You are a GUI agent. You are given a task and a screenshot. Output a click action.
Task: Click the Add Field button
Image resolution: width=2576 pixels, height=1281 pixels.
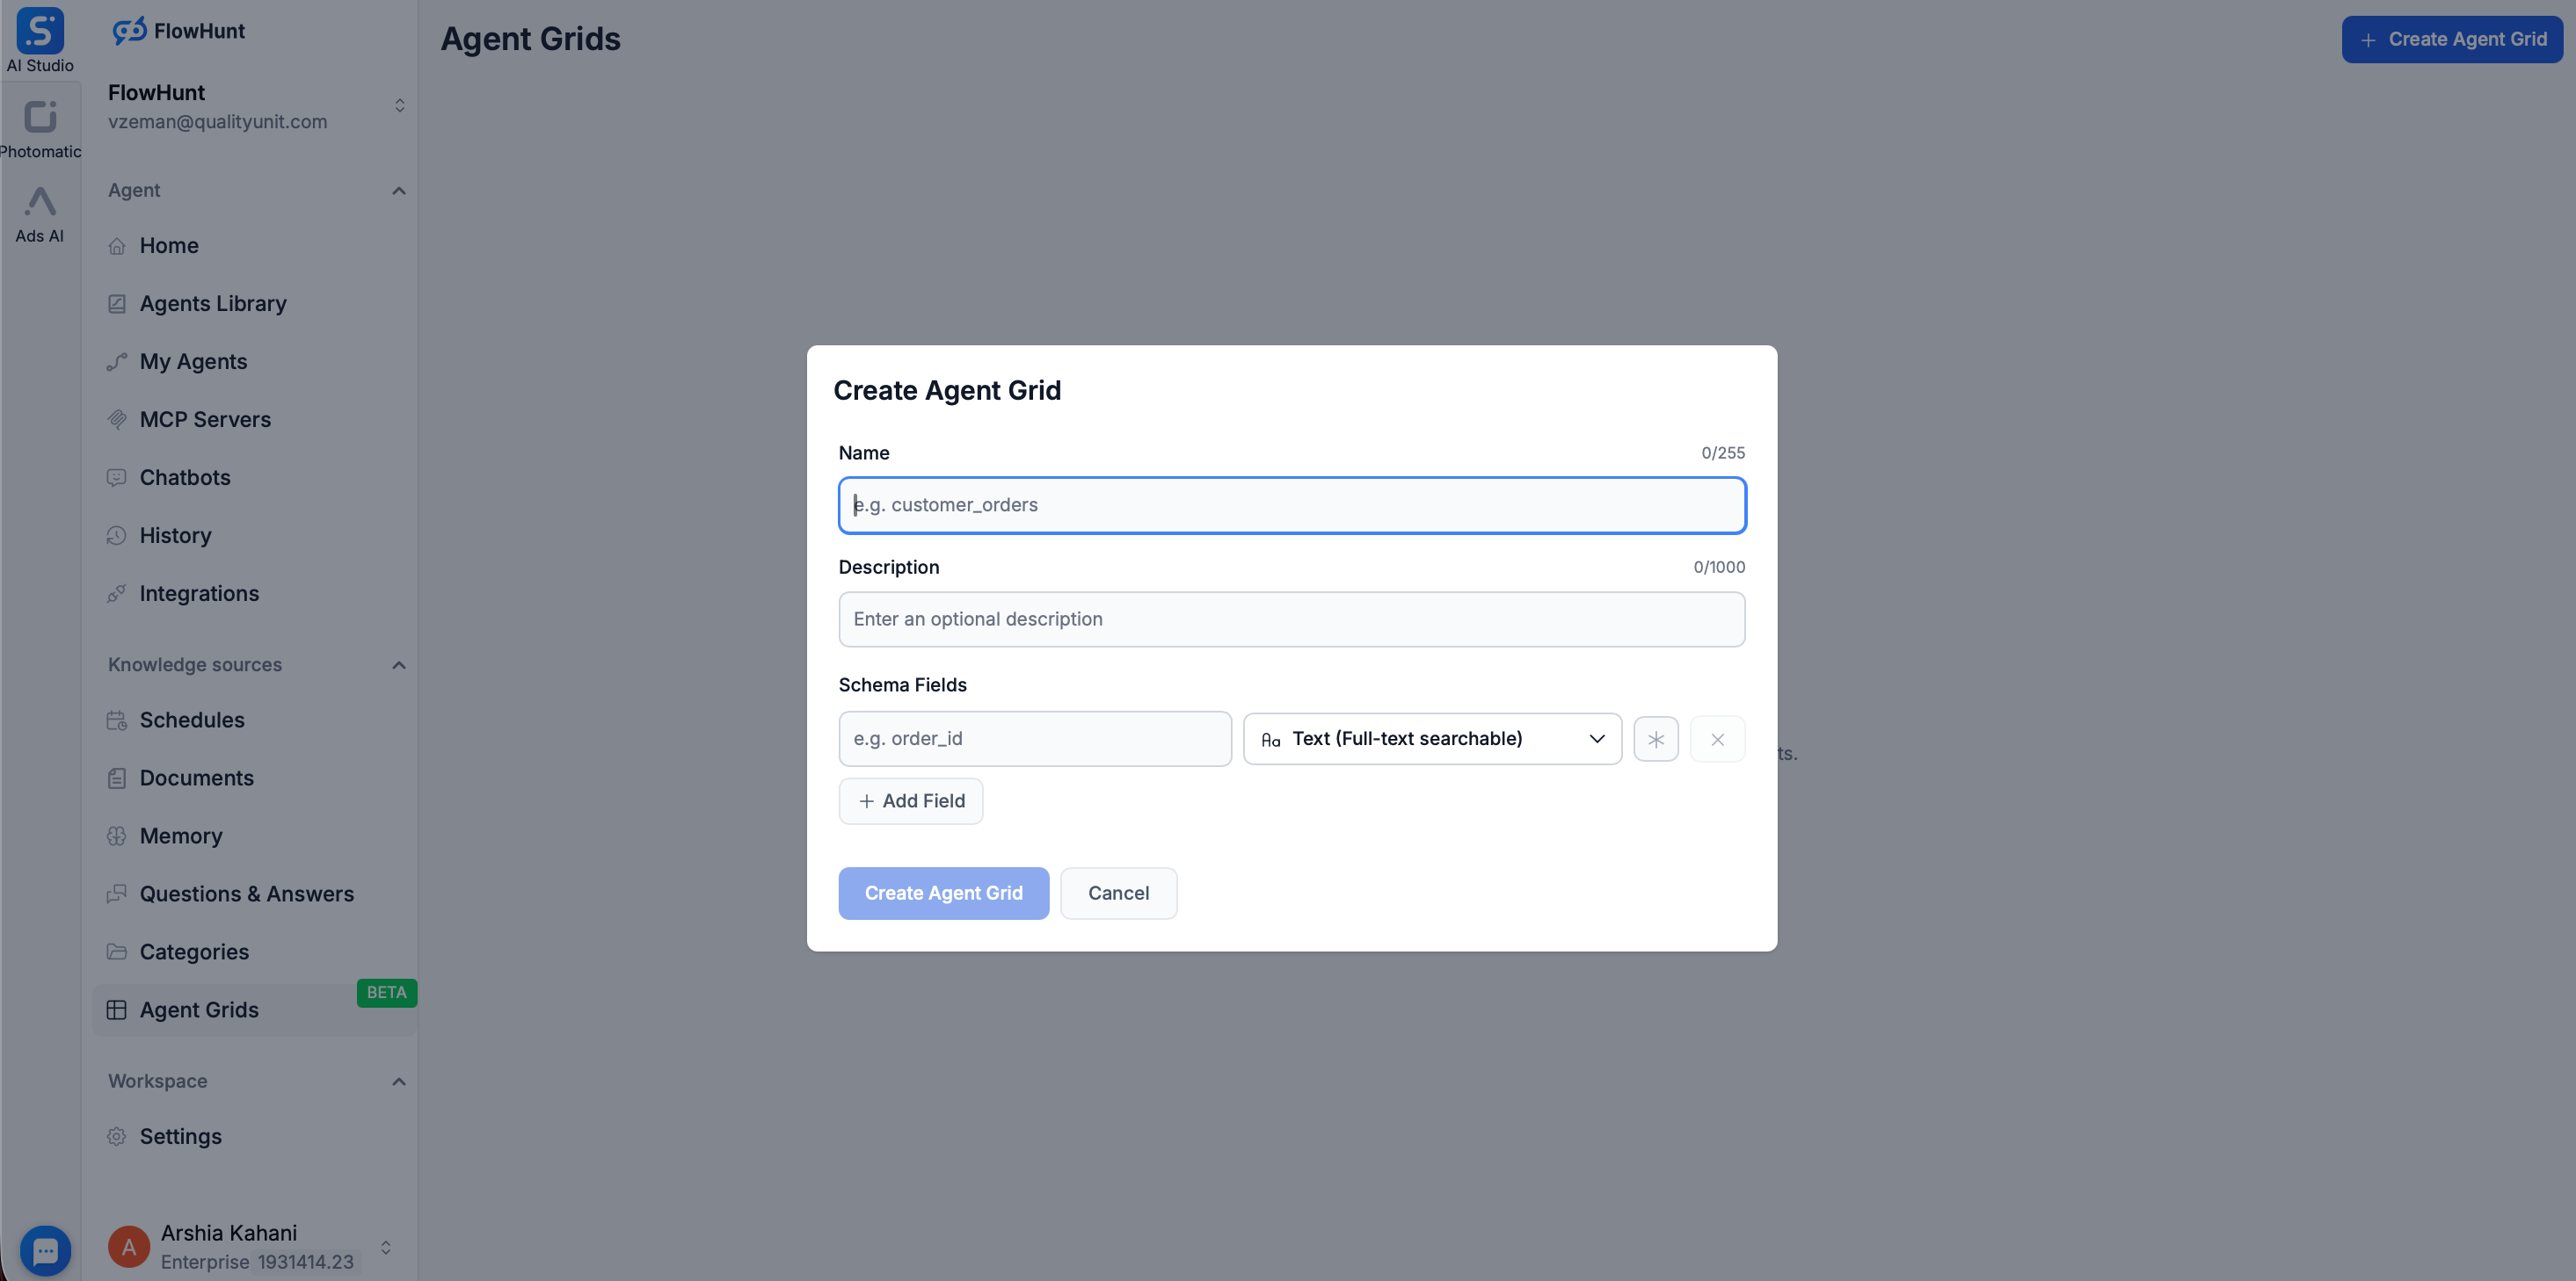point(910,800)
